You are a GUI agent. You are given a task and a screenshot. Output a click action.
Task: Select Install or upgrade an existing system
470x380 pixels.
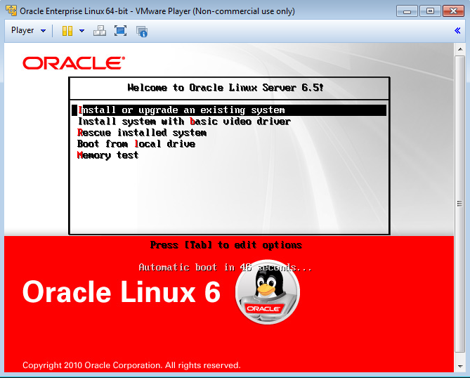click(229, 110)
